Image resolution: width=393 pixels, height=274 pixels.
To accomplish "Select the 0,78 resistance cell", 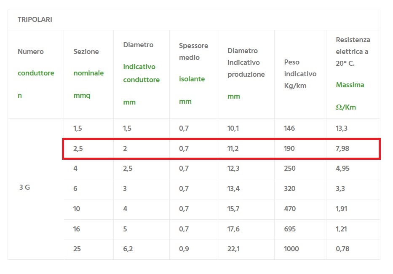I will (342, 249).
